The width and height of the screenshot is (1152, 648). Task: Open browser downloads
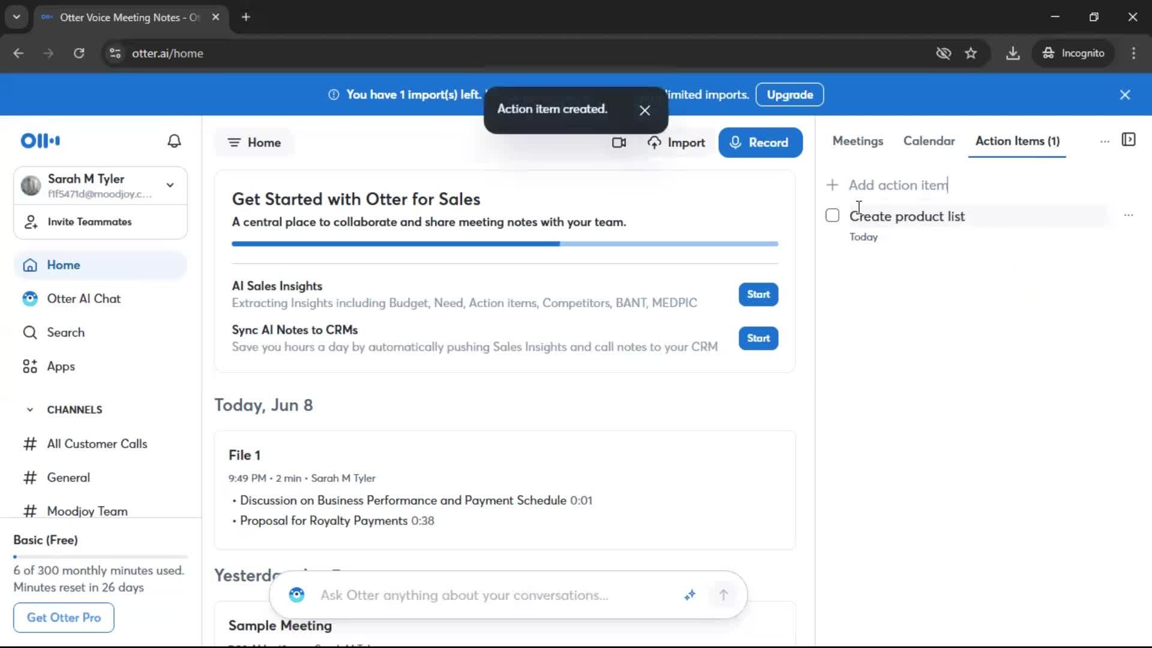1013,53
